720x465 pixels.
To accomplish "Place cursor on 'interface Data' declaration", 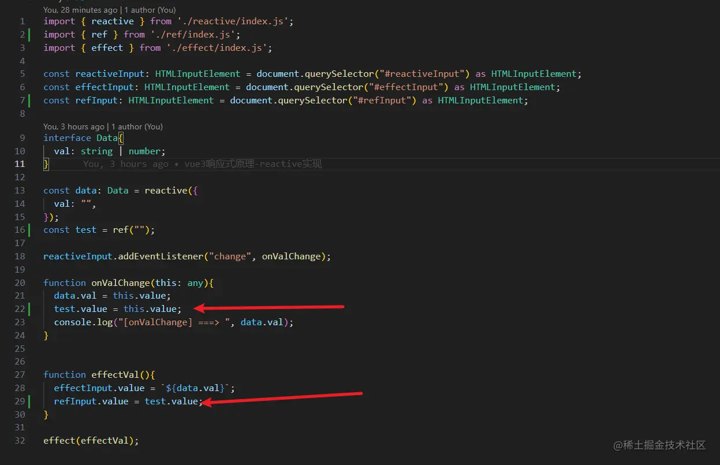I will [84, 138].
